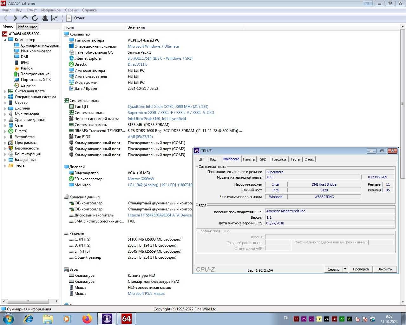Click the Портативный ПК icon

tap(17, 80)
